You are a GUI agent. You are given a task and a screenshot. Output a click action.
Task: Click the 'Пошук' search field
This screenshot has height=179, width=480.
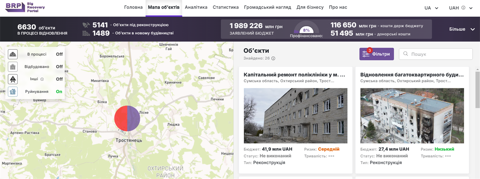point(436,54)
